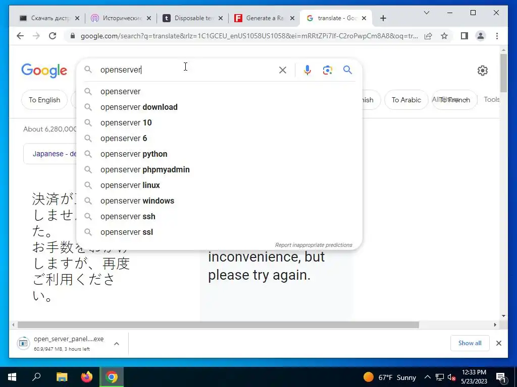Select suggestion "openserver linux"
The width and height of the screenshot is (517, 387).
(x=219, y=185)
